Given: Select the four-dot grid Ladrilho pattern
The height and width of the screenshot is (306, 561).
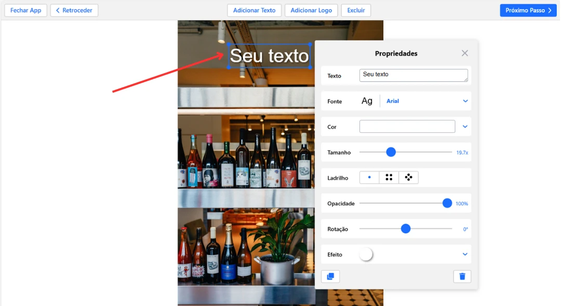Looking at the screenshot, I should click(x=389, y=177).
